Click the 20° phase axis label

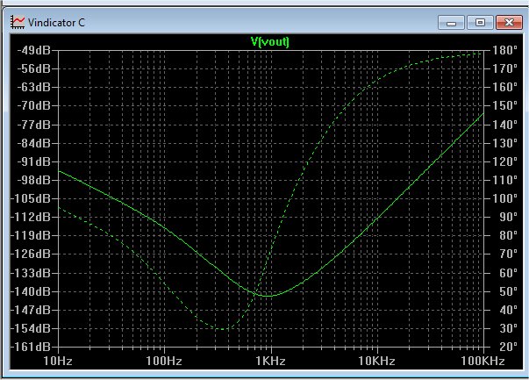click(509, 347)
